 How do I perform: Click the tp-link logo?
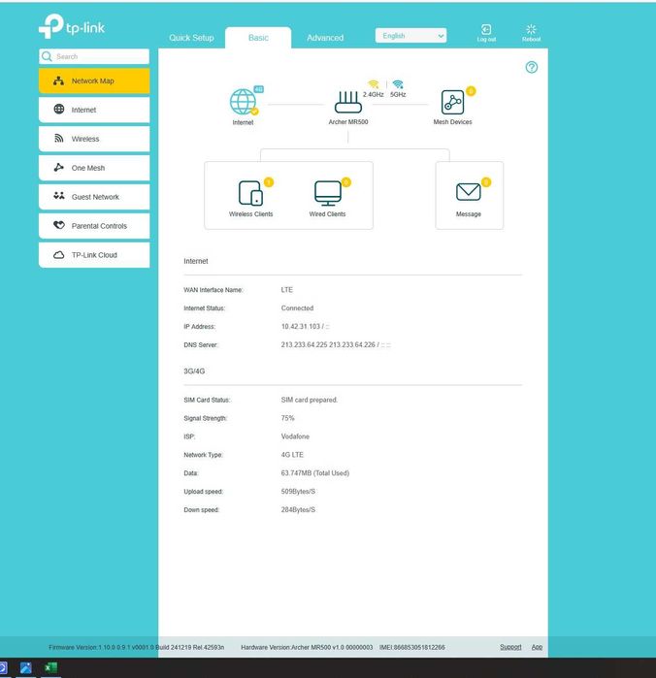(x=72, y=26)
